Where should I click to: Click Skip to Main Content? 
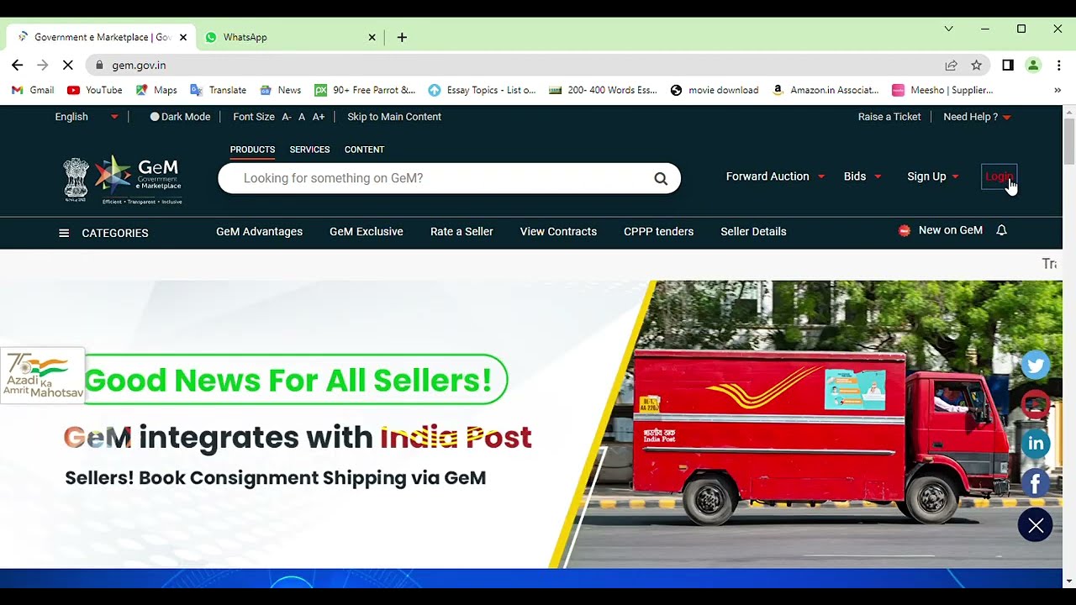point(394,117)
